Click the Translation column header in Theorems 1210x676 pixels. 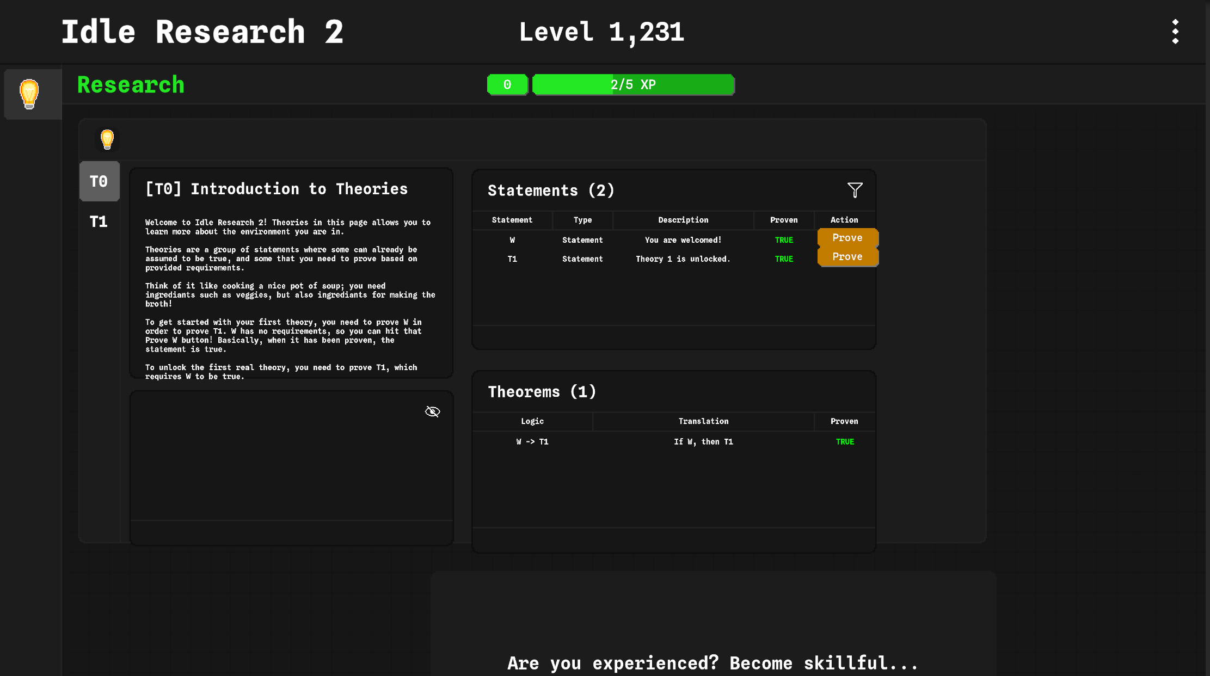coord(703,421)
